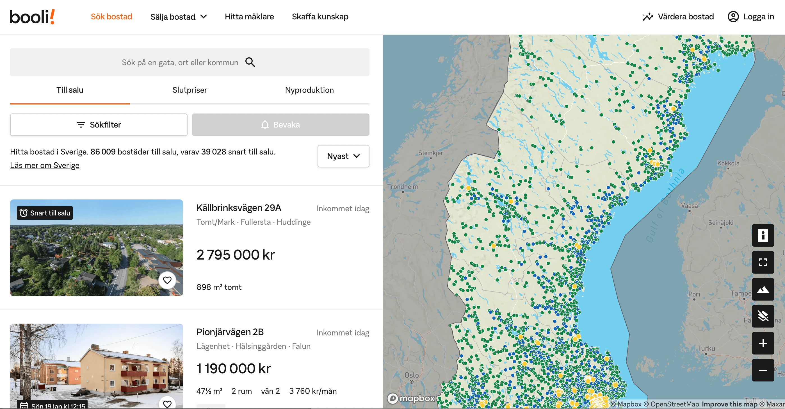Screen dimensions: 785x409
Task: Open the Nyast sorting dropdown
Action: coord(343,156)
